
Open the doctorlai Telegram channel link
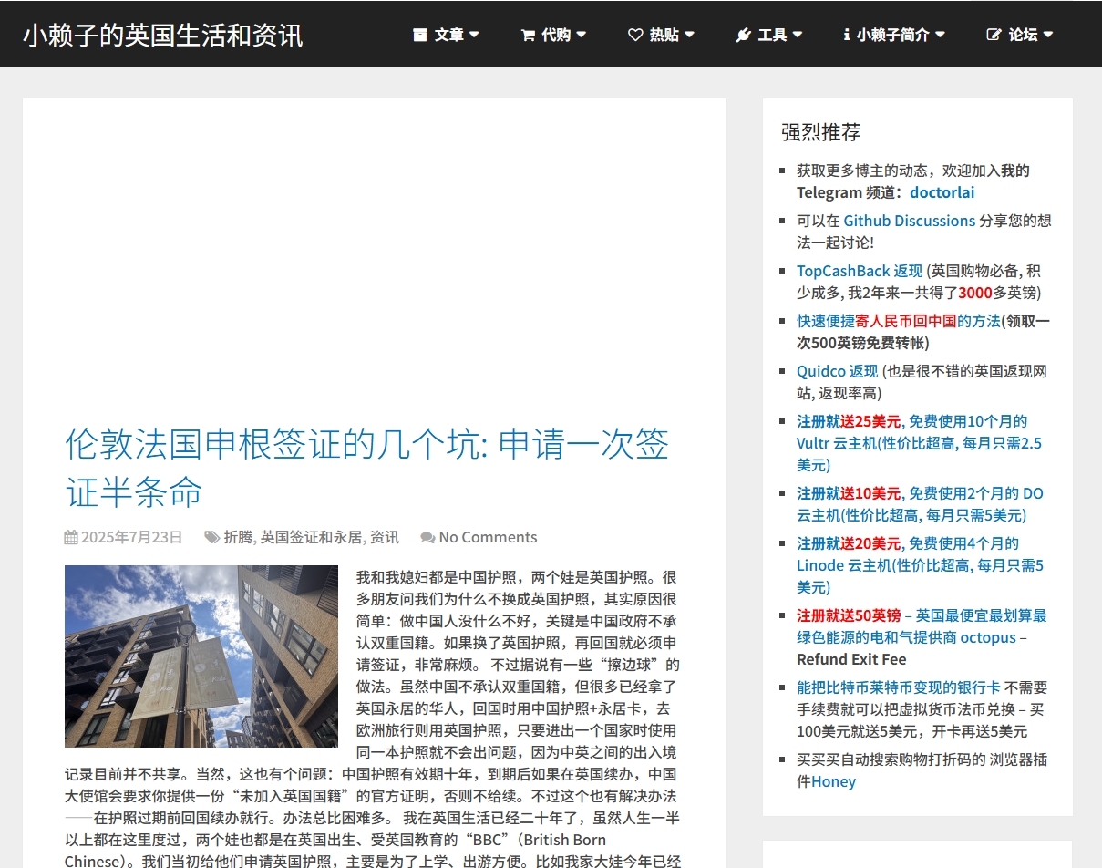pyautogui.click(x=942, y=192)
